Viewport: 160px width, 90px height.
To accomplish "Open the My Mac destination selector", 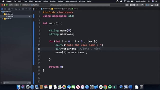I will (35, 5).
